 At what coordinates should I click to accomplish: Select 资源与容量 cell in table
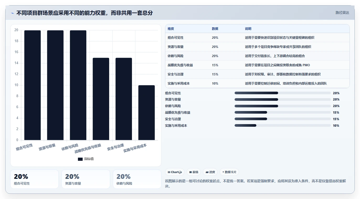[176, 47]
